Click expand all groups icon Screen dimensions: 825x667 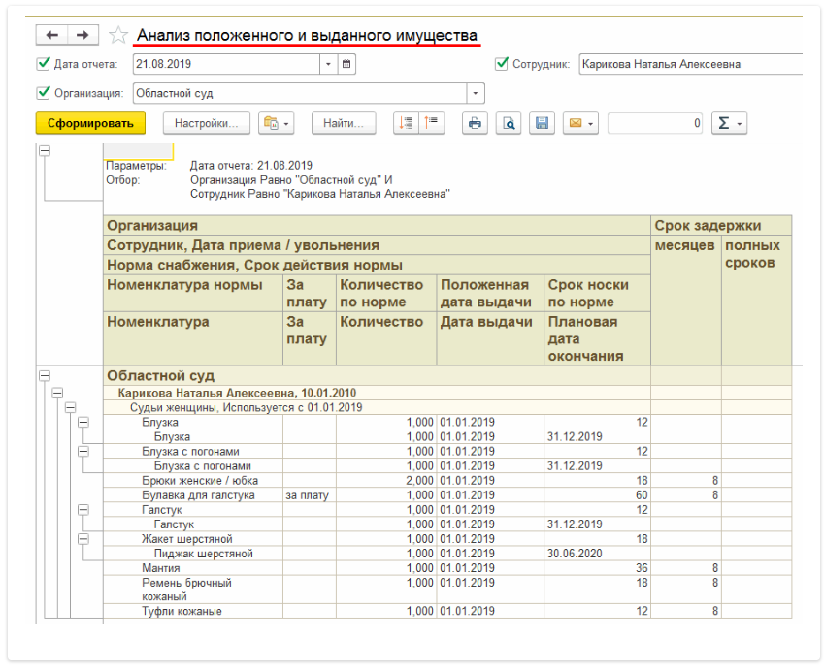click(407, 123)
